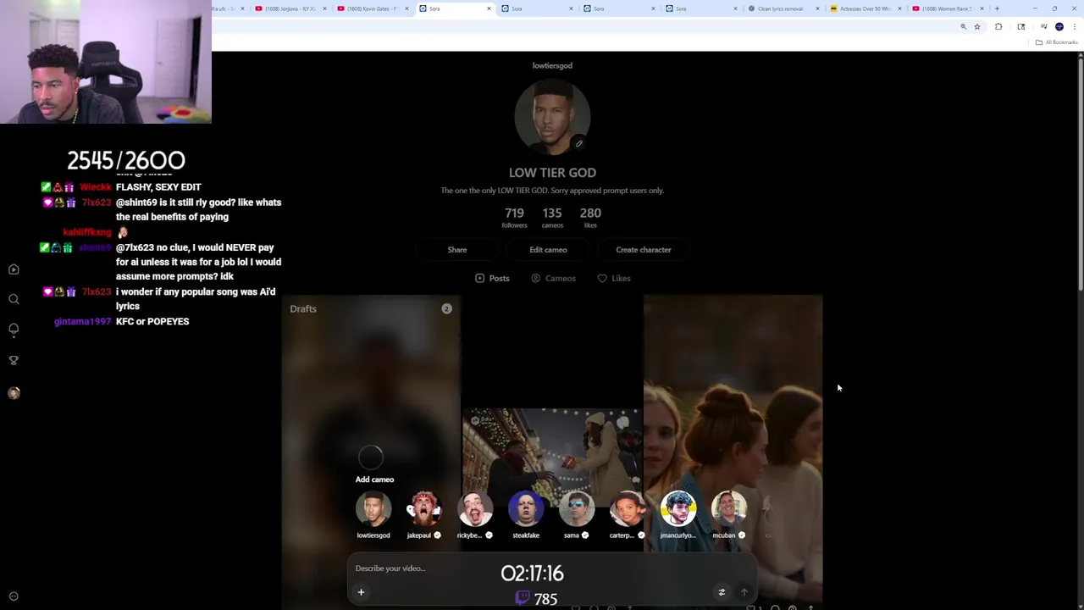Open a new browser tab
This screenshot has width=1084, height=610.
[x=997, y=8]
